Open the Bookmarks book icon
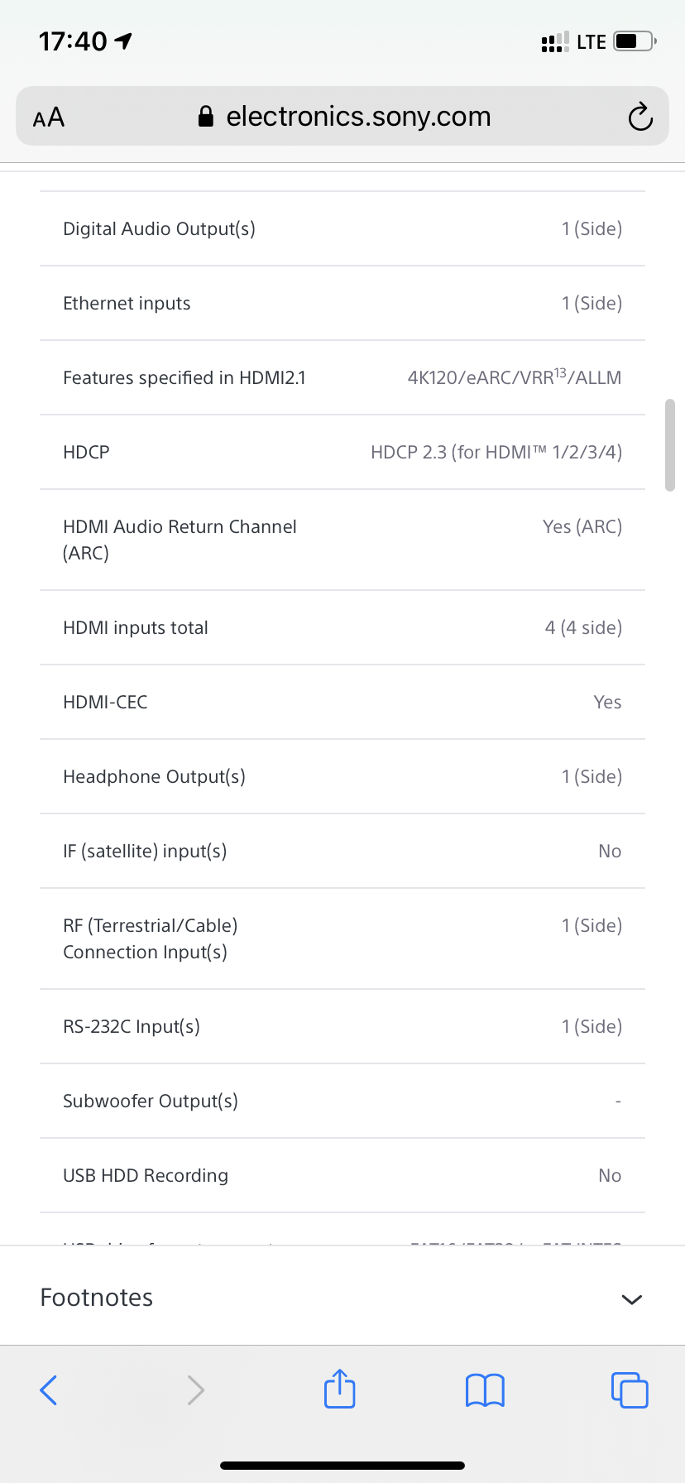The height and width of the screenshot is (1483, 685). click(485, 1389)
